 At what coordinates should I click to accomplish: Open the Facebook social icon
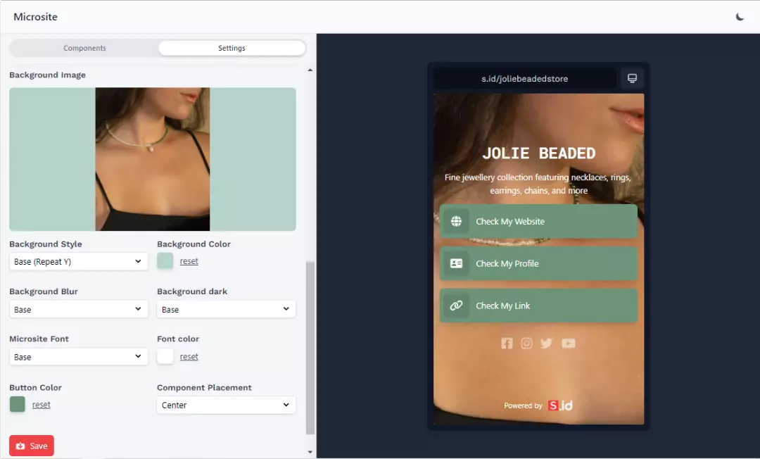point(507,344)
